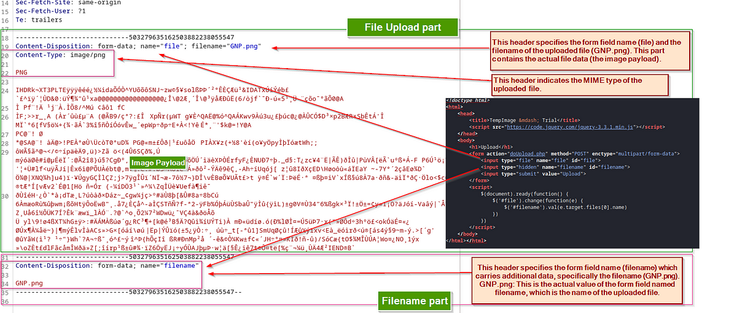Screen dimensions: 737x313
Task: Click the closing "</body>" tag in the snippet
Action: click(x=467, y=234)
